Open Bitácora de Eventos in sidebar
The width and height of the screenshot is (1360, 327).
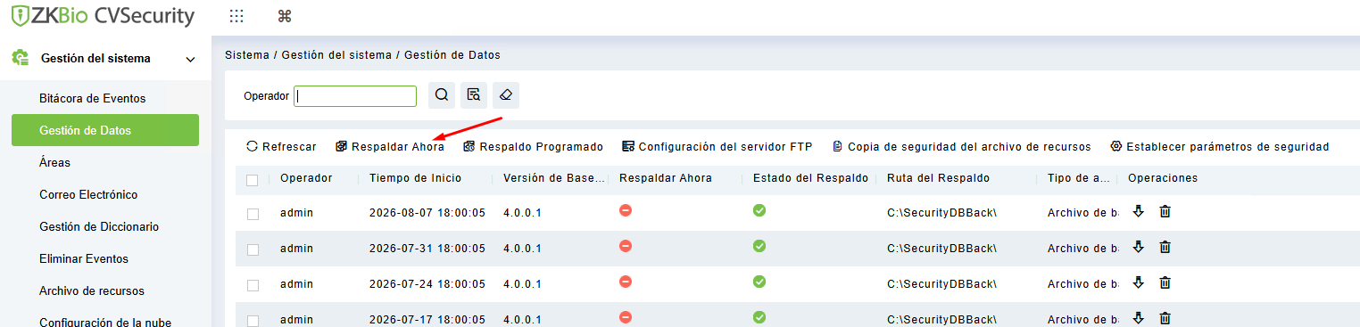[x=92, y=98]
